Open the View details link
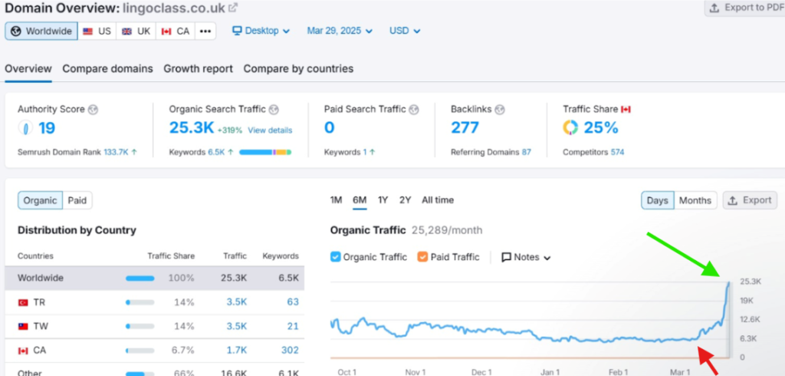Screen dimensions: 785x376 [270, 130]
